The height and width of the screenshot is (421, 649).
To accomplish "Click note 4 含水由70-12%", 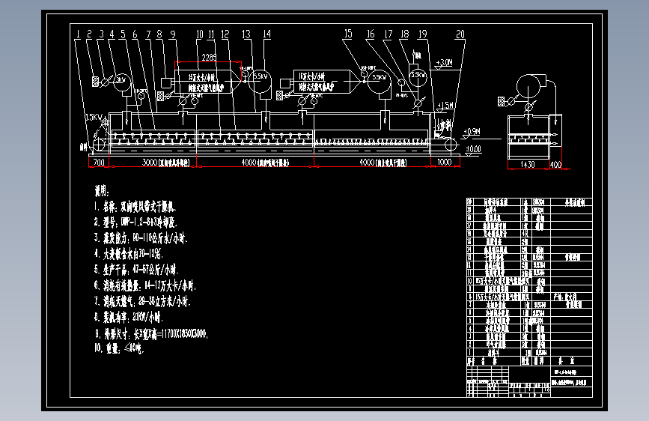I will (x=128, y=254).
